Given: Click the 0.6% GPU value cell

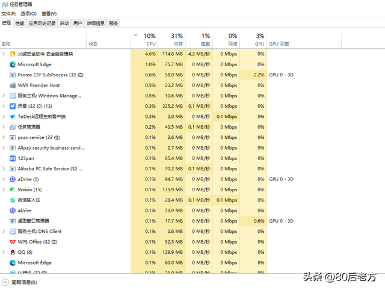Looking at the screenshot, I should click(253, 221).
